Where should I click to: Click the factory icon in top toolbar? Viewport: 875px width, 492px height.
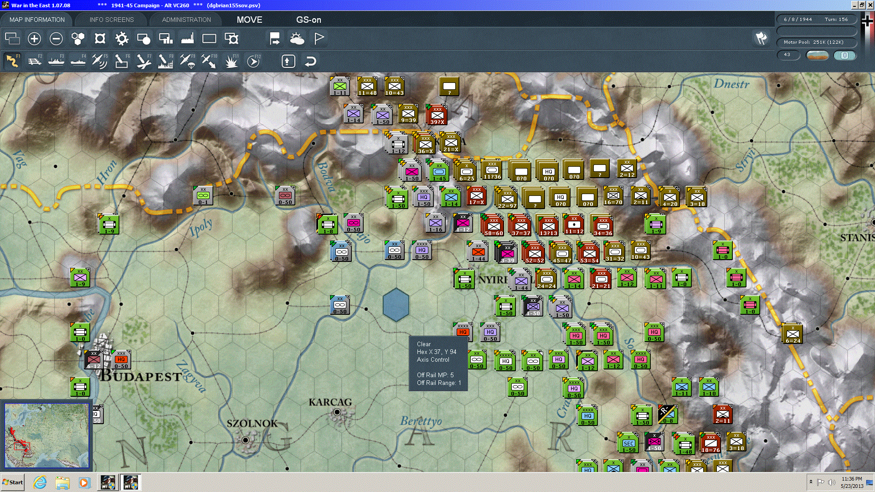click(x=187, y=39)
